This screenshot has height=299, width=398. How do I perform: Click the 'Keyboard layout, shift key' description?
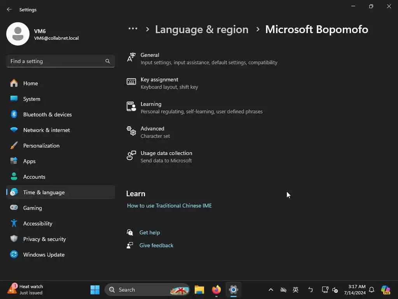[169, 87]
